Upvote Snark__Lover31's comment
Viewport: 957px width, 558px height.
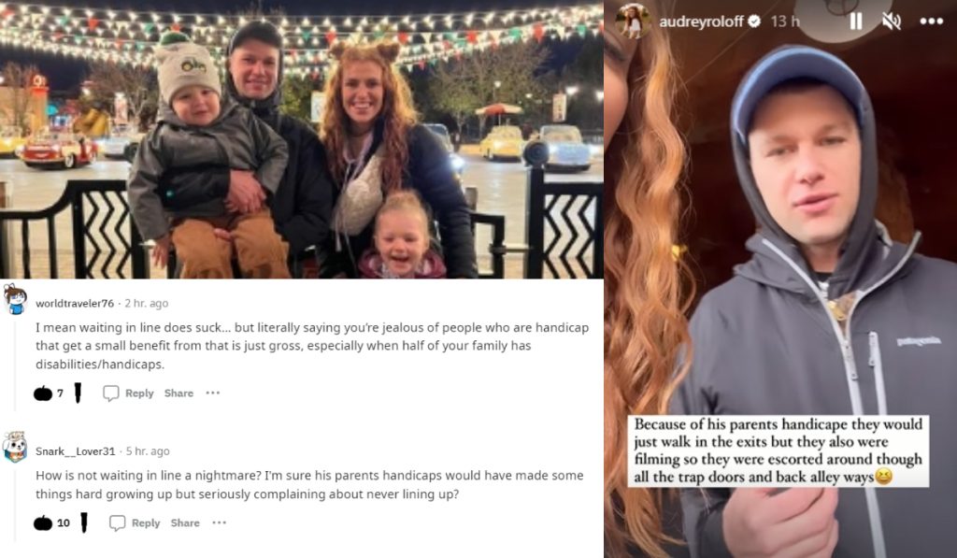[x=43, y=522]
